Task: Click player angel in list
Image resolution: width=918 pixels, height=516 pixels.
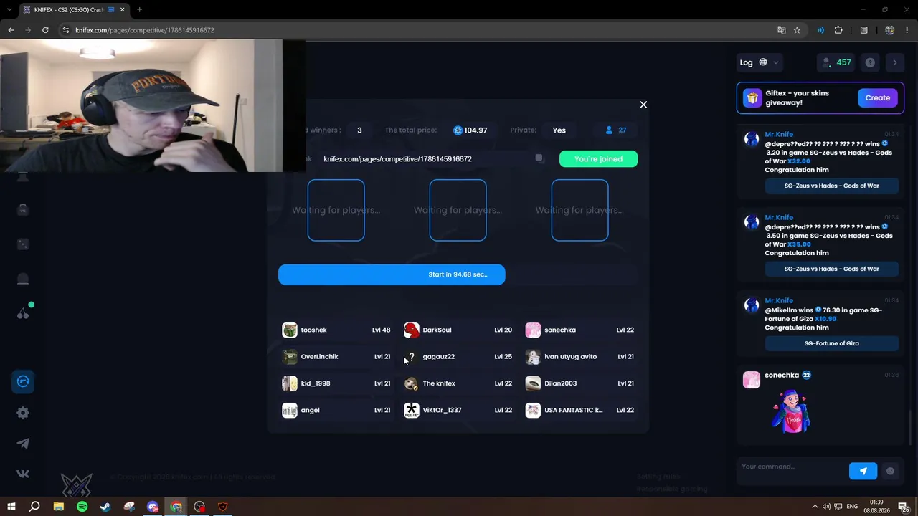Action: point(336,410)
